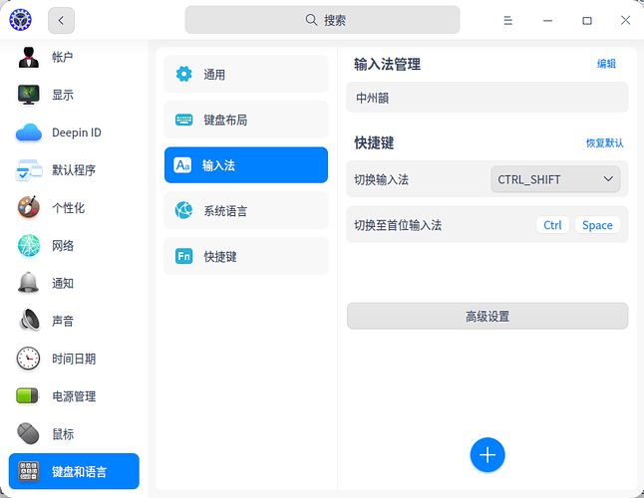The width and height of the screenshot is (644, 498).
Task: Maximize the settings window
Action: click(587, 20)
